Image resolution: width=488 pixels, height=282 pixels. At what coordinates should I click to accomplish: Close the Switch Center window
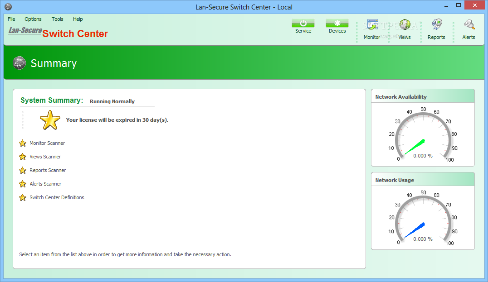pos(474,5)
